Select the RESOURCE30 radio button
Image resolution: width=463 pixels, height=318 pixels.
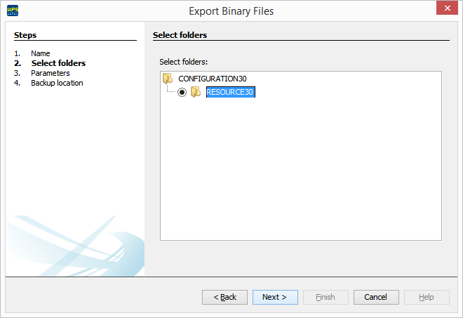[182, 93]
